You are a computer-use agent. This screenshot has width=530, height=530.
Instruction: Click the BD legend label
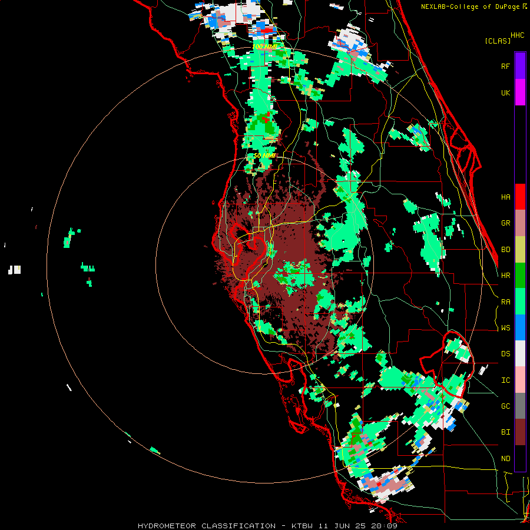506,250
